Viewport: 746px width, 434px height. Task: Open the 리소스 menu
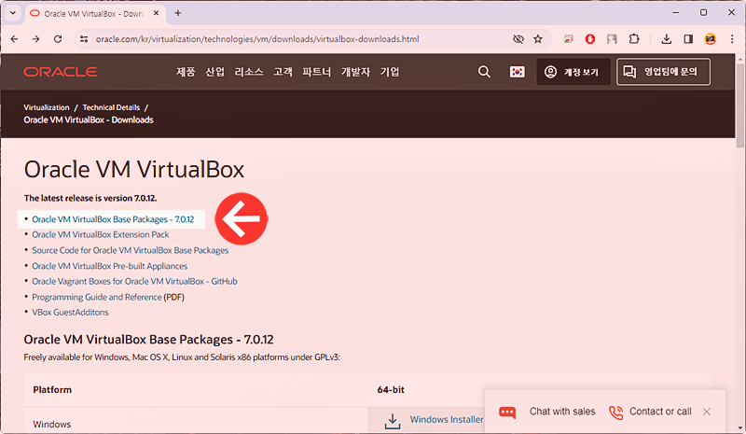(249, 72)
